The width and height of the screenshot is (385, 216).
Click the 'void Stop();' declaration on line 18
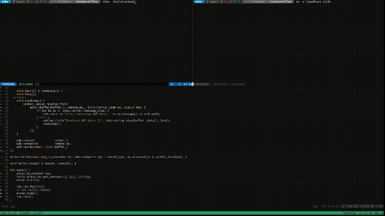(27, 94)
